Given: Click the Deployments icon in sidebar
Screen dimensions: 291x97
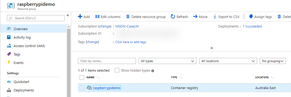Looking at the screenshot, I should pos(9,90).
